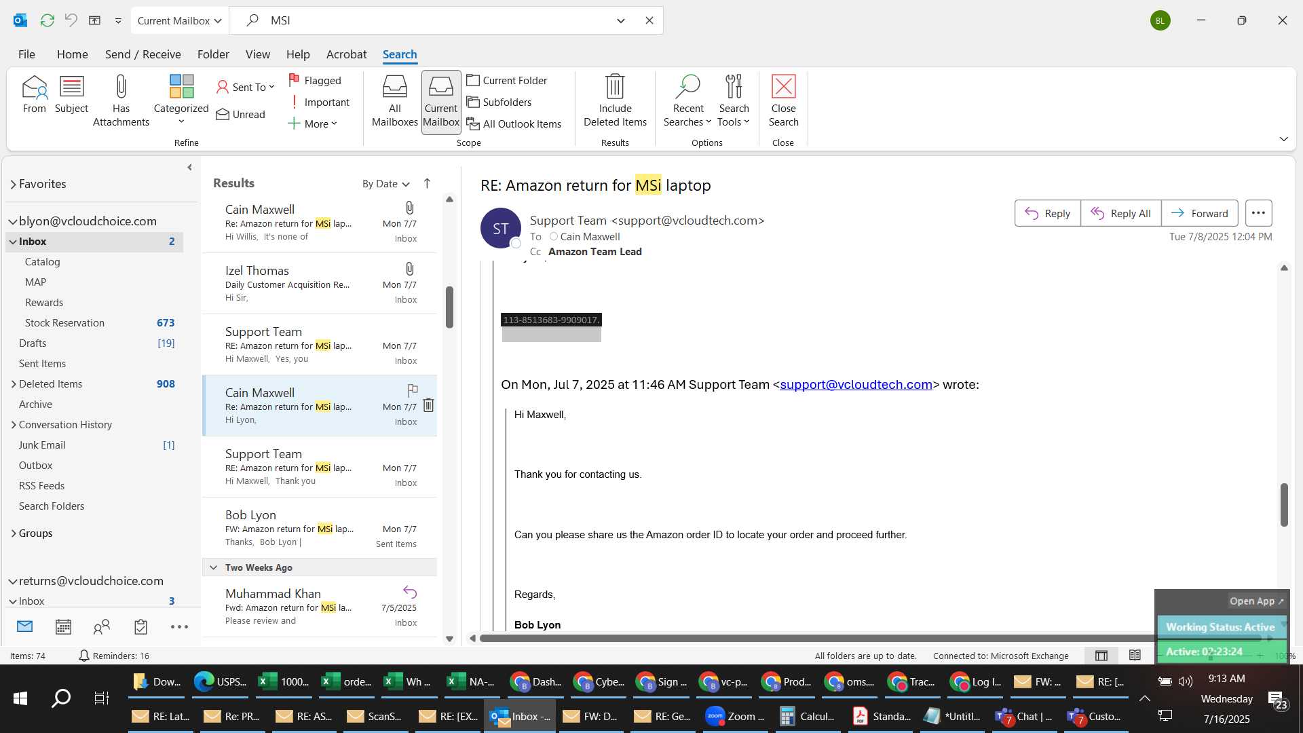The height and width of the screenshot is (733, 1303).
Task: Open the More refine options dropdown
Action: [312, 124]
